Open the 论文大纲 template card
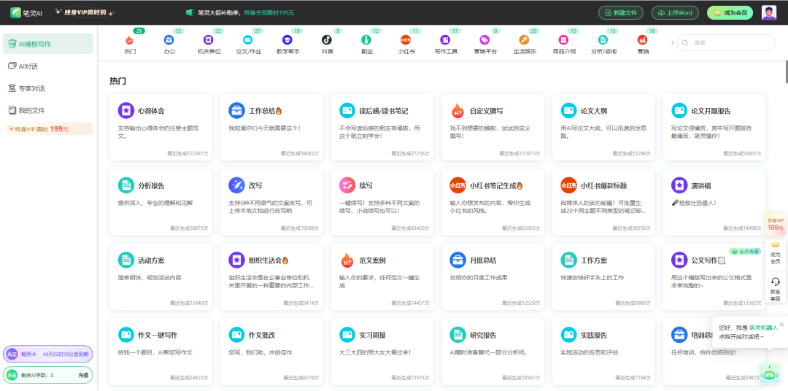Viewport: 788px width, 391px height. click(x=603, y=127)
